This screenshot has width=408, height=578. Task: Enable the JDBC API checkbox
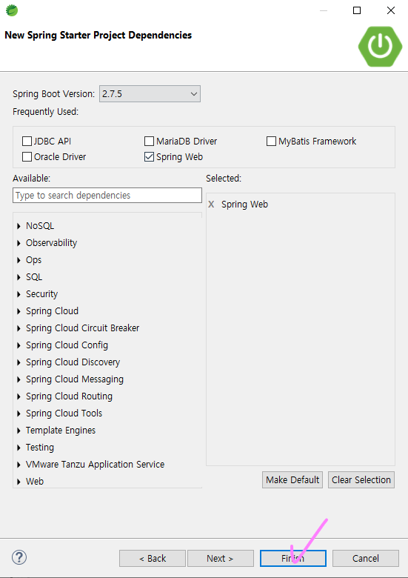click(27, 142)
